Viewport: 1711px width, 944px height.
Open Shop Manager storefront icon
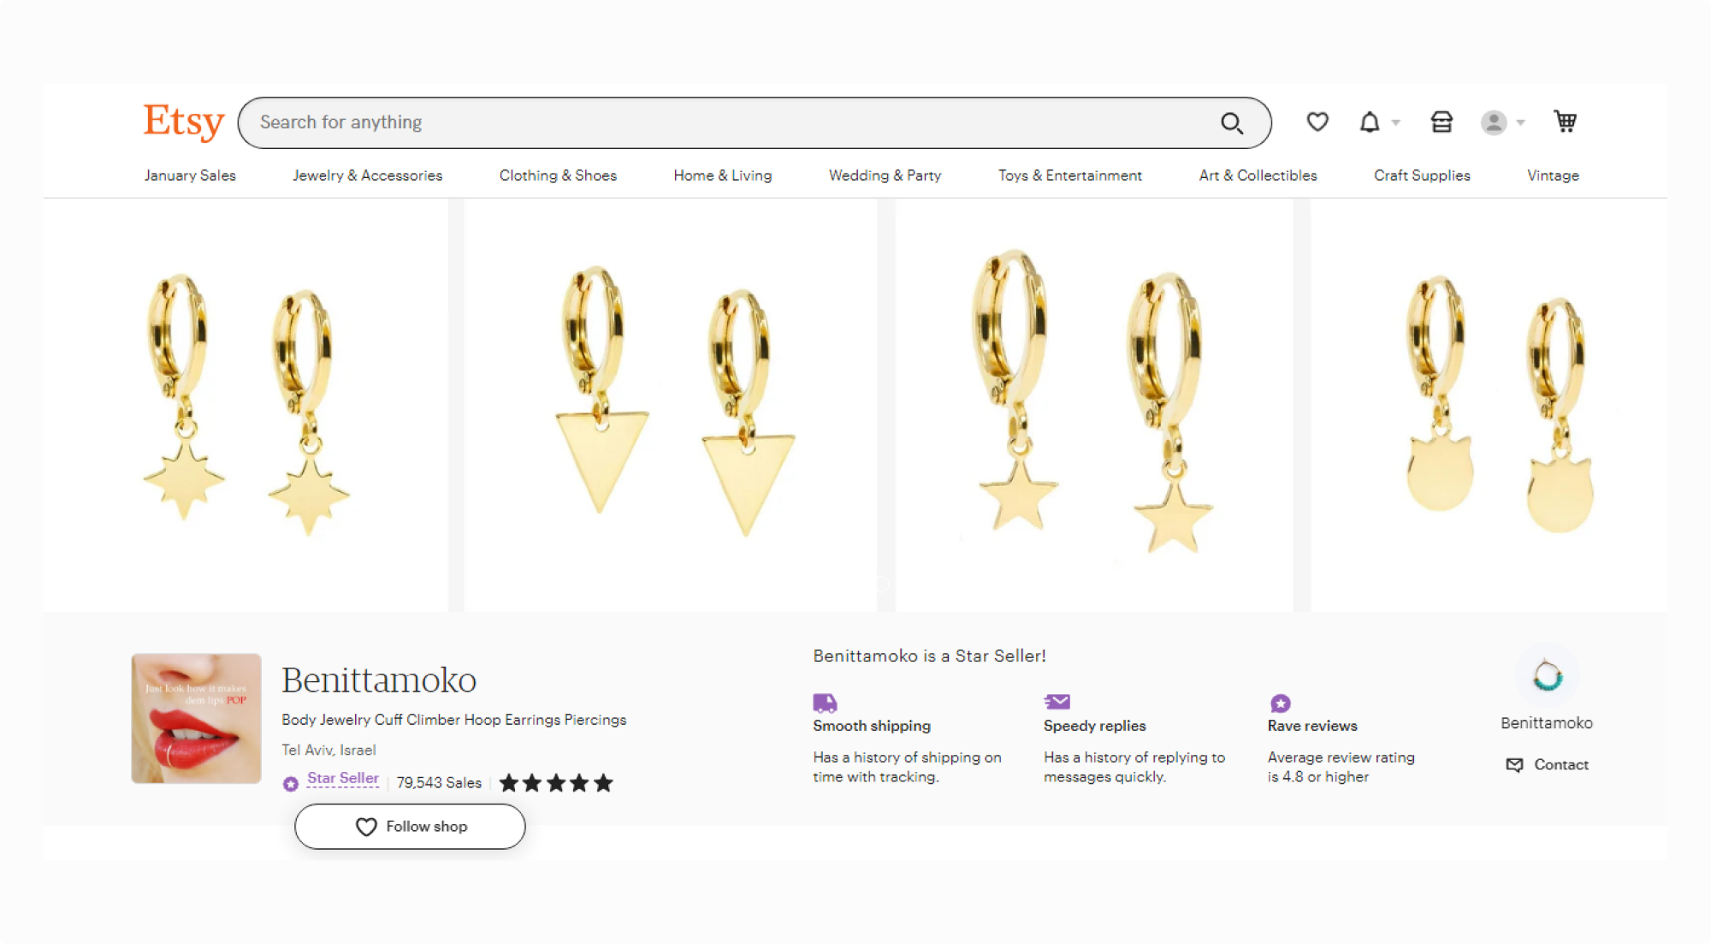click(1442, 122)
